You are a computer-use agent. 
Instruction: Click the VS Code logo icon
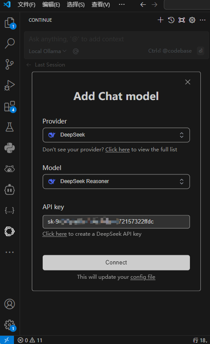pos(7,4)
